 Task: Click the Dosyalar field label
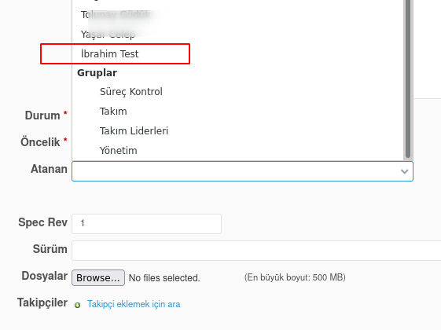[45, 276]
